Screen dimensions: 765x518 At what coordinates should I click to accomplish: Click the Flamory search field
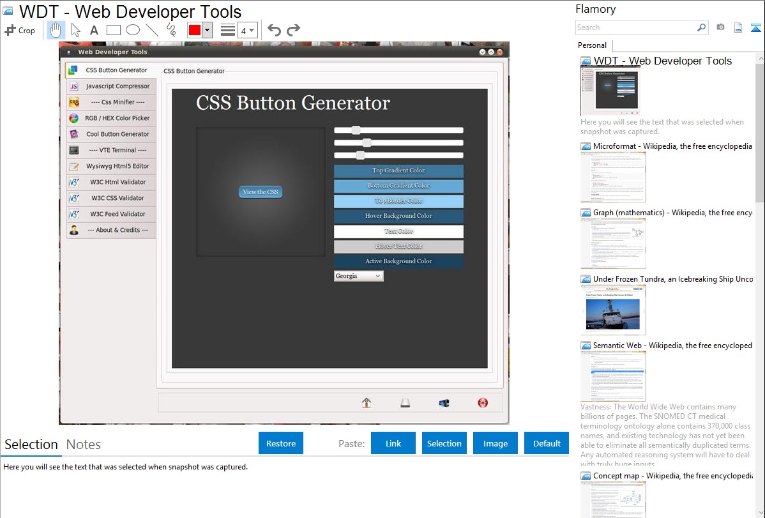coord(635,27)
